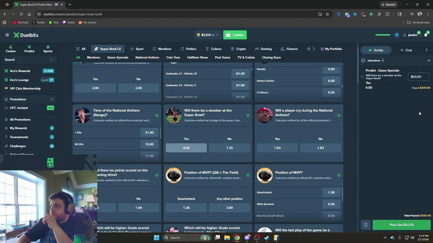Click the browser address bar
Screen dimensions: 433x243
coord(176,14)
